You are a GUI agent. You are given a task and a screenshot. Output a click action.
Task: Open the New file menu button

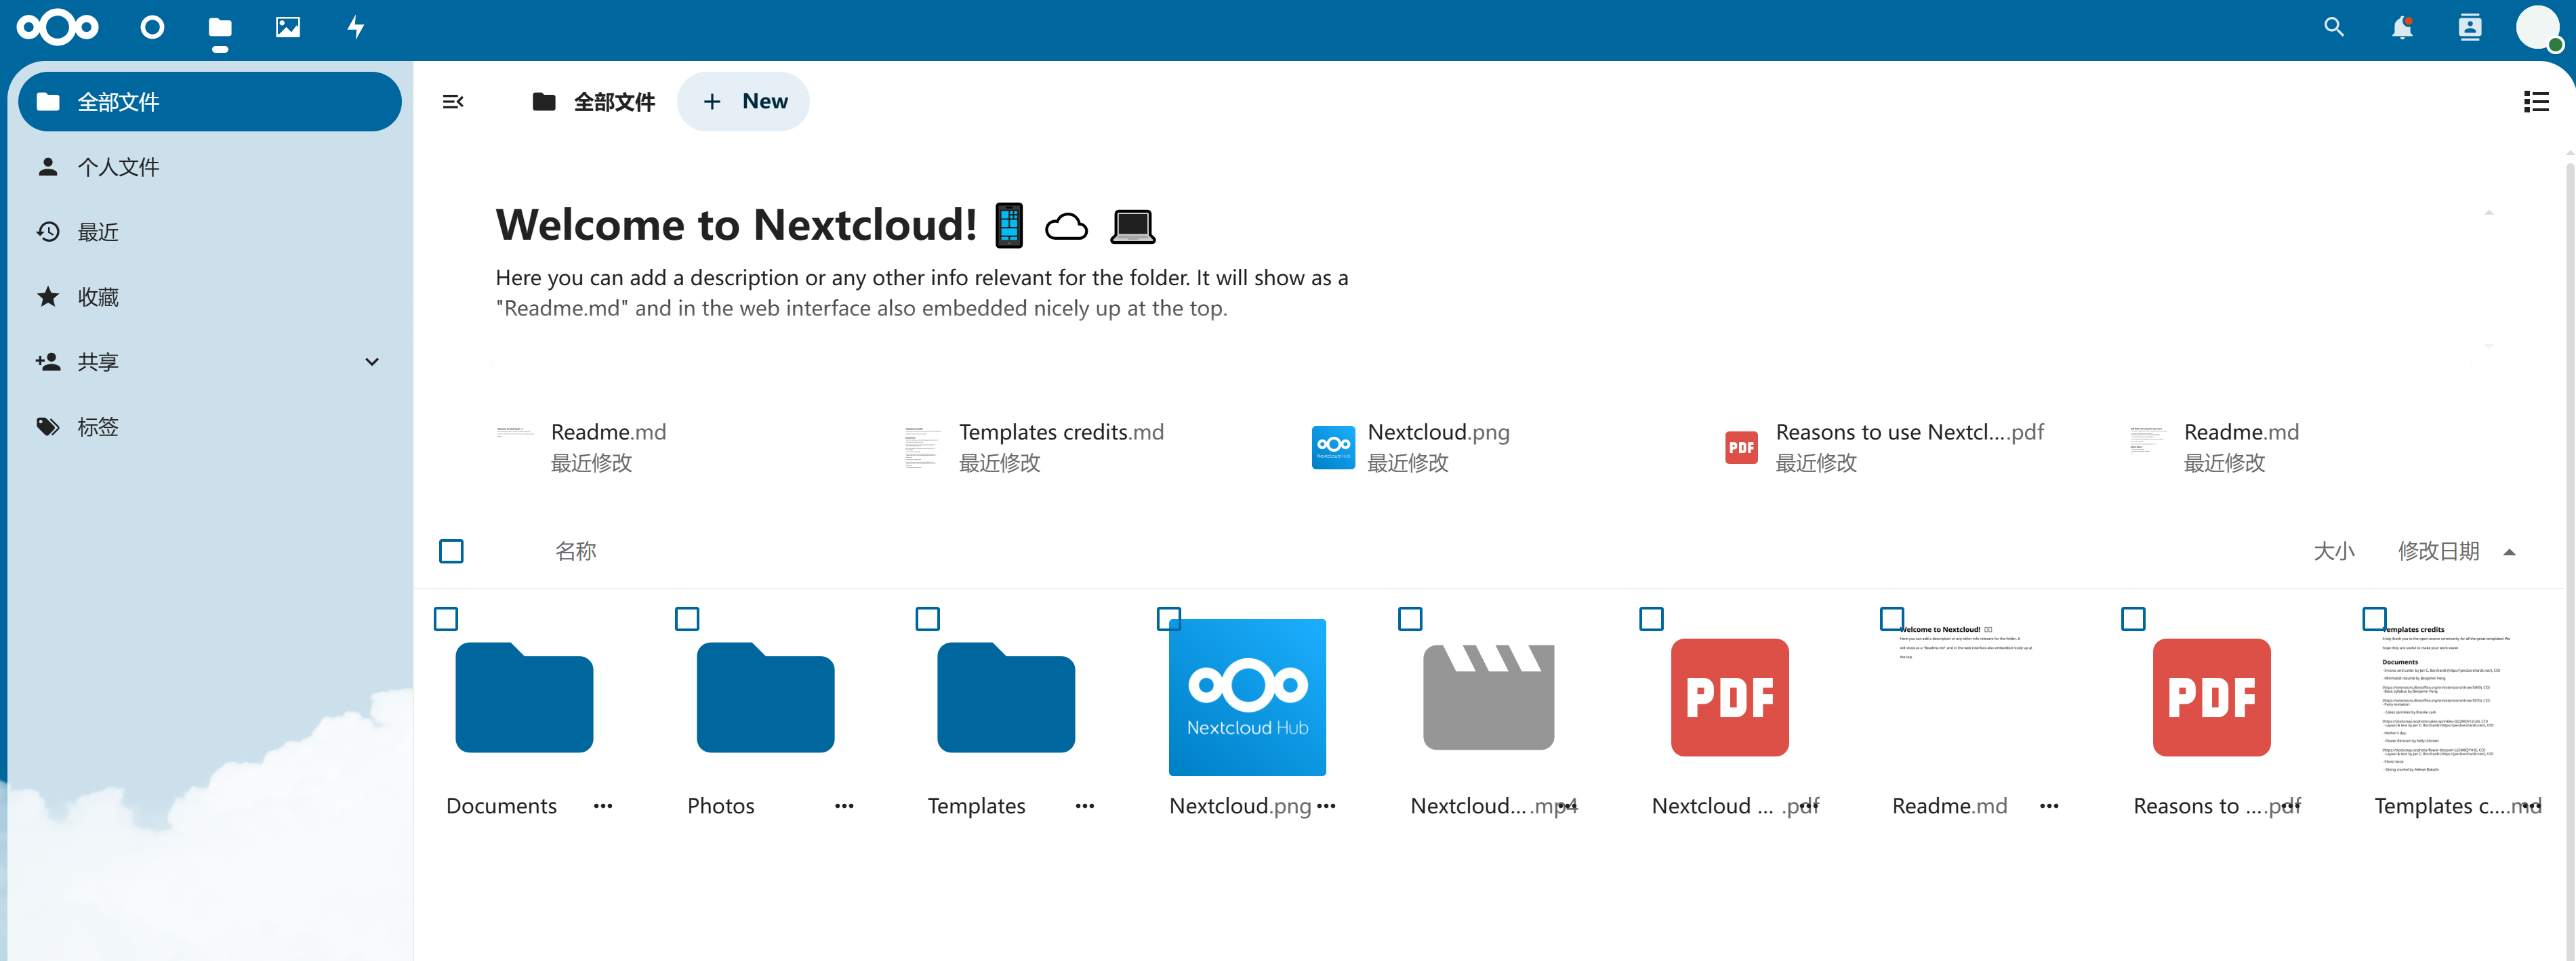tap(743, 101)
